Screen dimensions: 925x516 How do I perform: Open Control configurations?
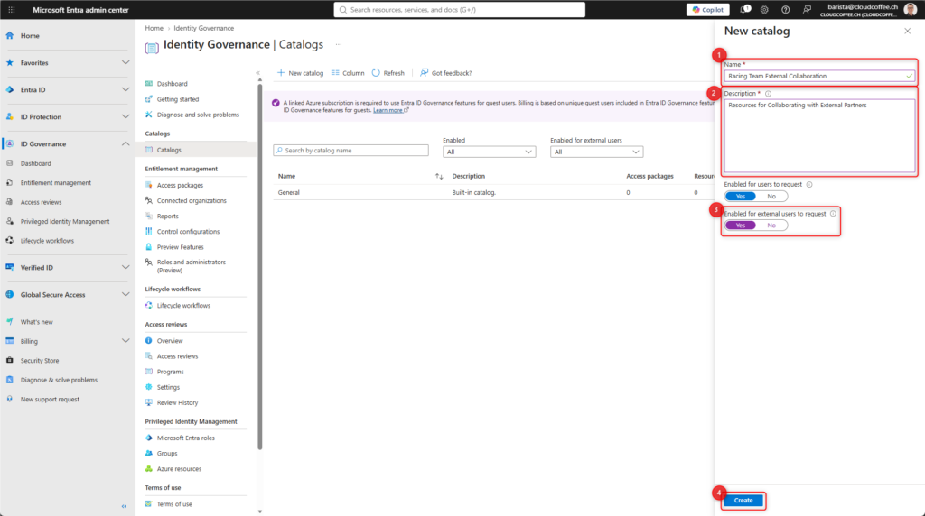click(188, 232)
